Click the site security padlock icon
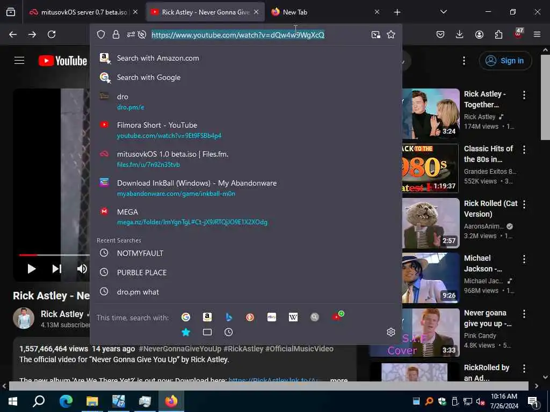550x412 pixels. click(116, 34)
